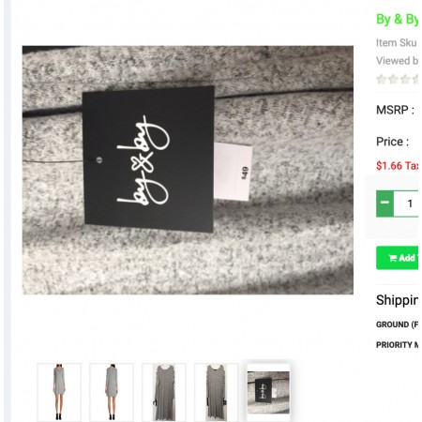Screen dimensions: 422x422
Task: Open the By & By product title link
Action: tap(397, 19)
